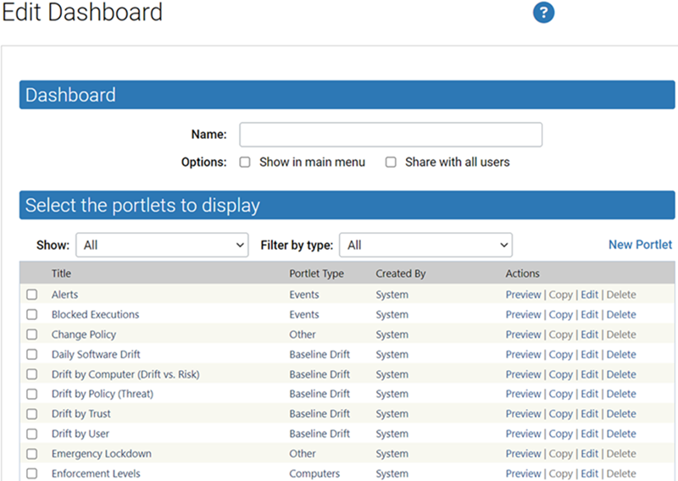
Task: Open the blue help question mark icon
Action: click(543, 13)
